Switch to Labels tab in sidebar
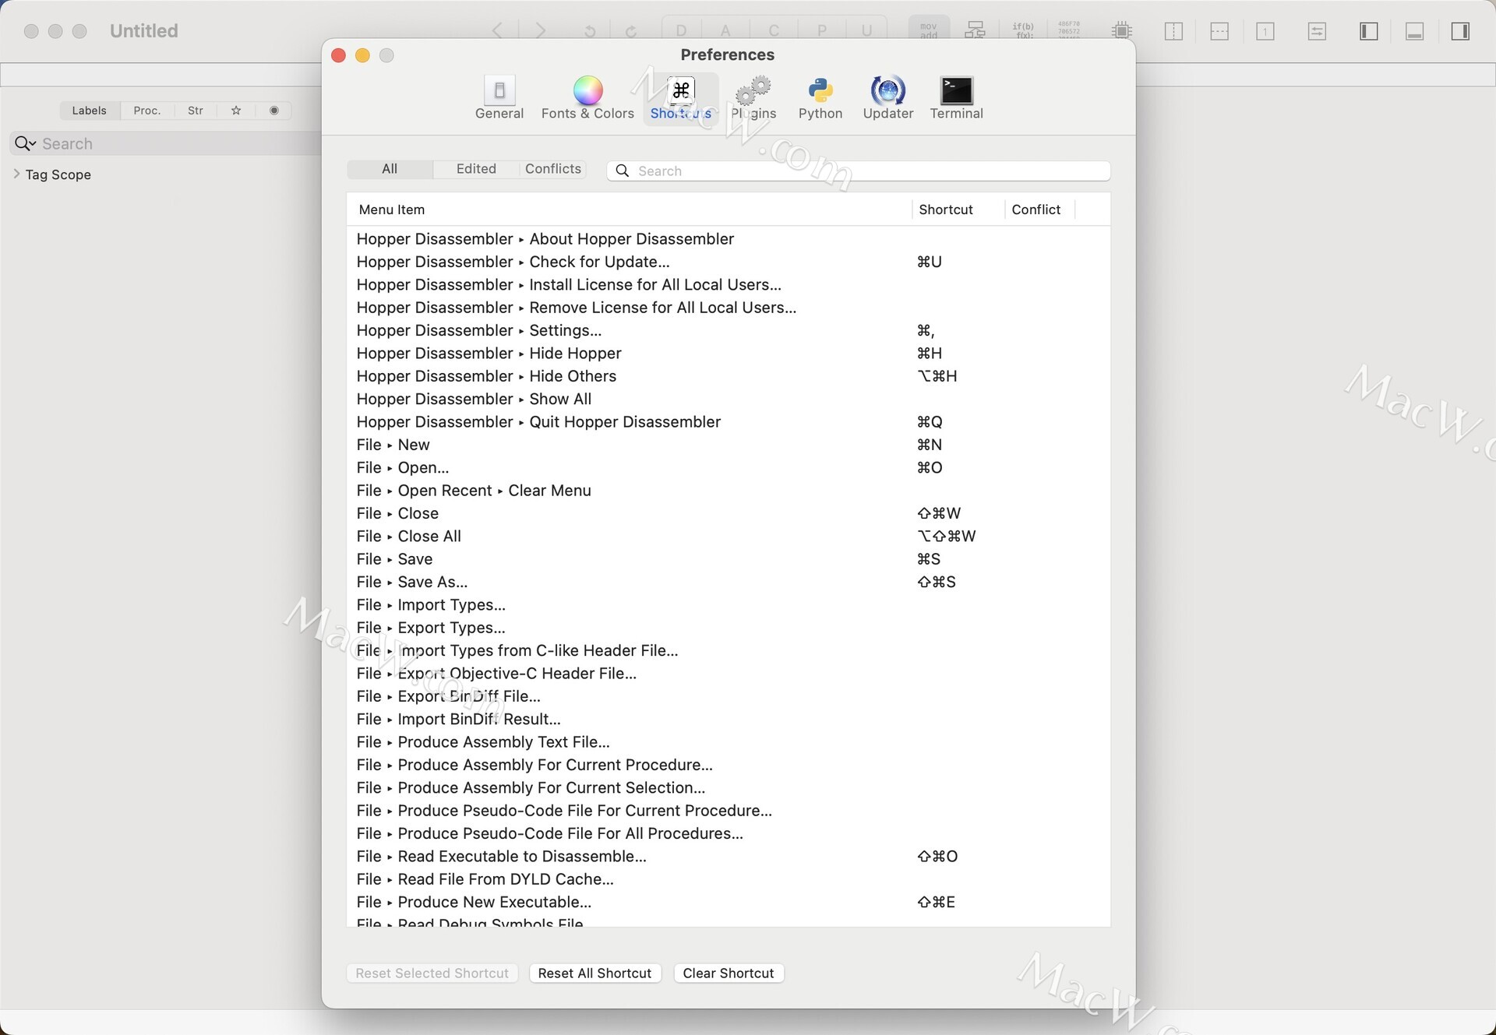 pyautogui.click(x=90, y=111)
